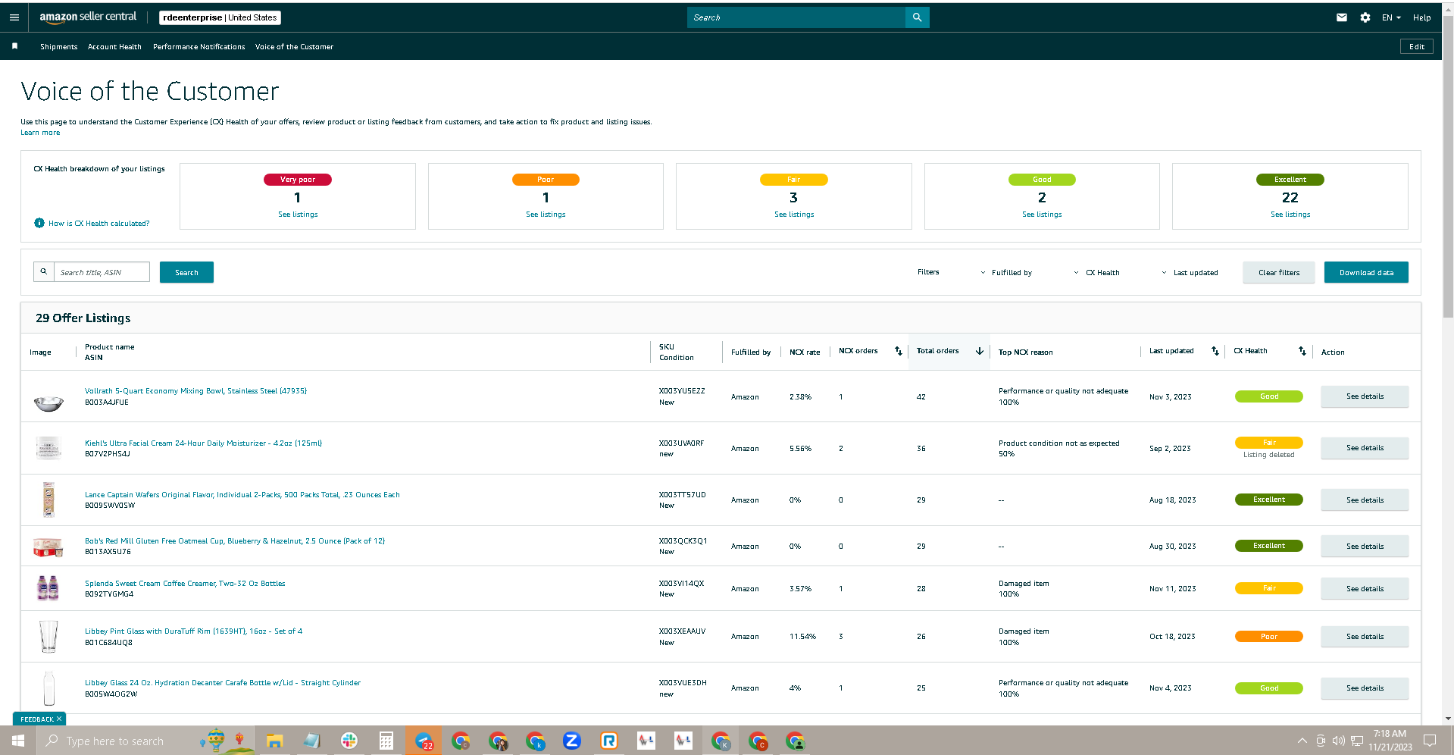Open Shipments in favorites bar
This screenshot has width=1454, height=755.
tap(58, 46)
